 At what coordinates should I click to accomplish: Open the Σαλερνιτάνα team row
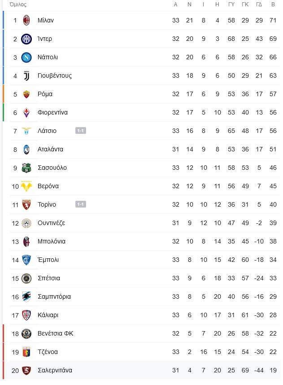142,370
